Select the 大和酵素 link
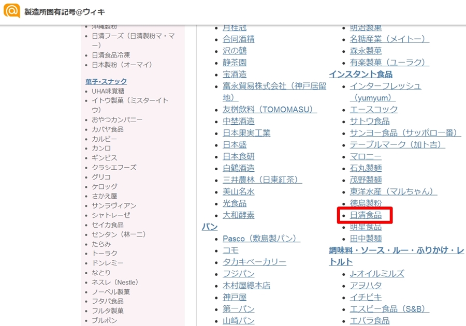 (x=238, y=215)
